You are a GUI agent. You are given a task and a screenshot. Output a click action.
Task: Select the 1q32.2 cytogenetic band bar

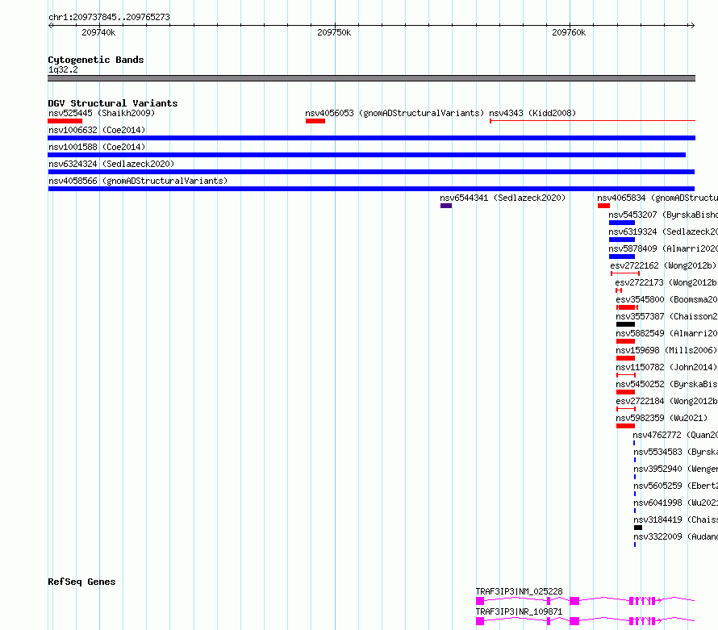coord(371,78)
